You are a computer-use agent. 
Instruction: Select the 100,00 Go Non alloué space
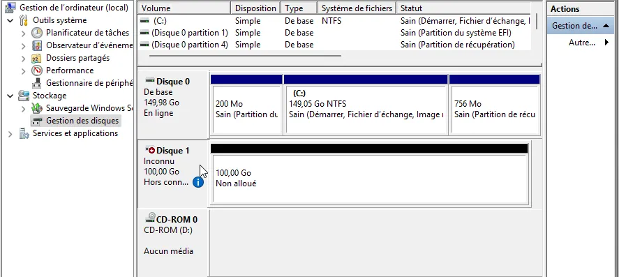[371, 179]
